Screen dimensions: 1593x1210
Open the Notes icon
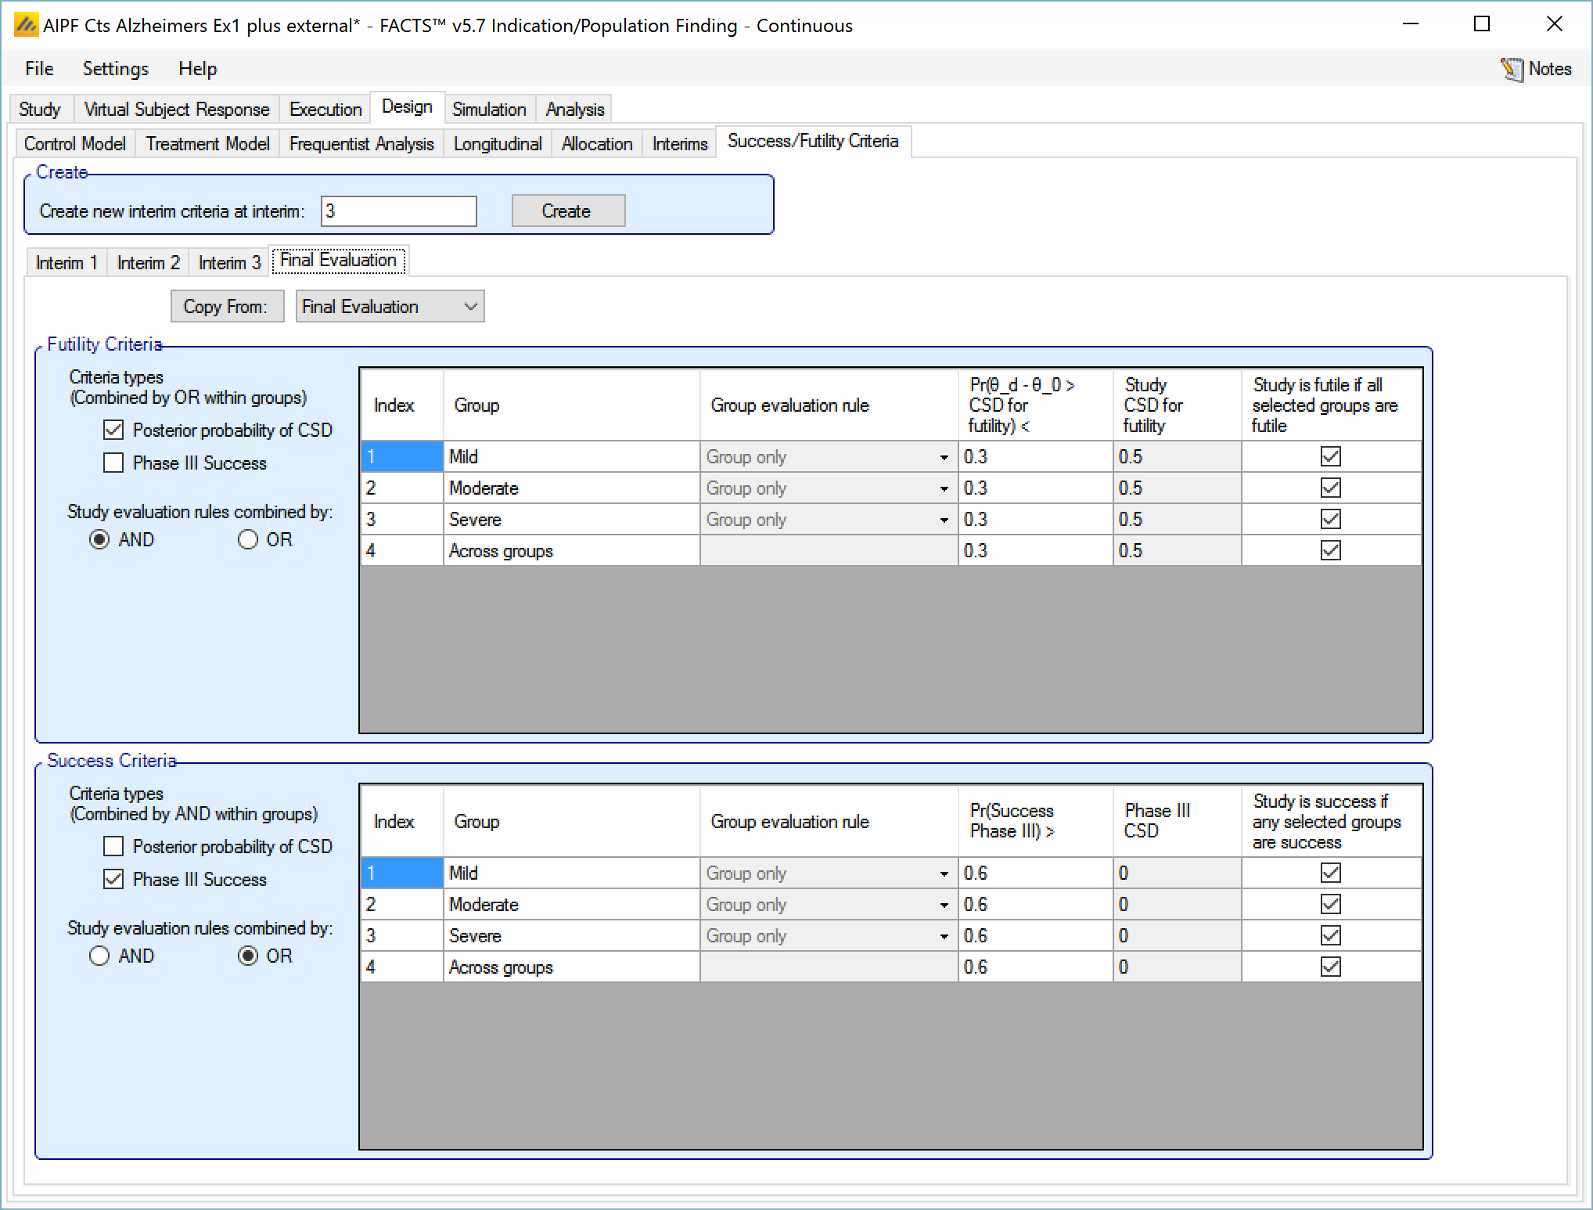tap(1512, 69)
